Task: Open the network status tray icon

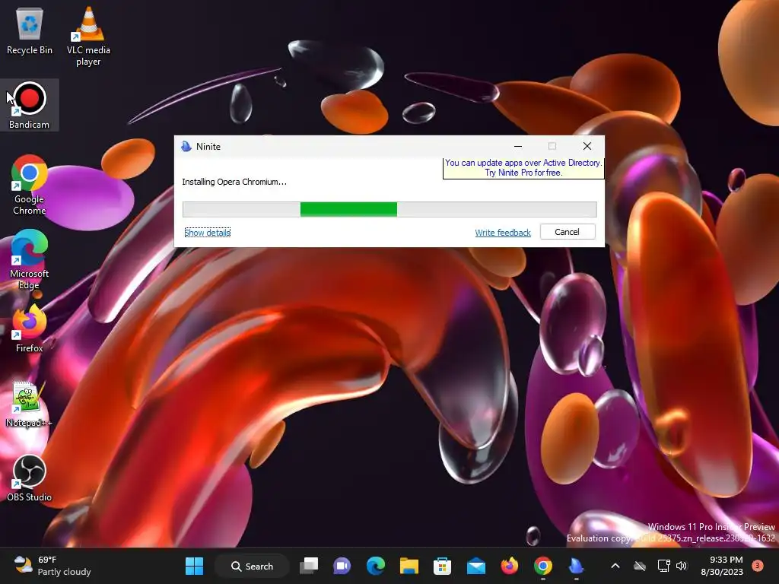Action: pos(663,566)
